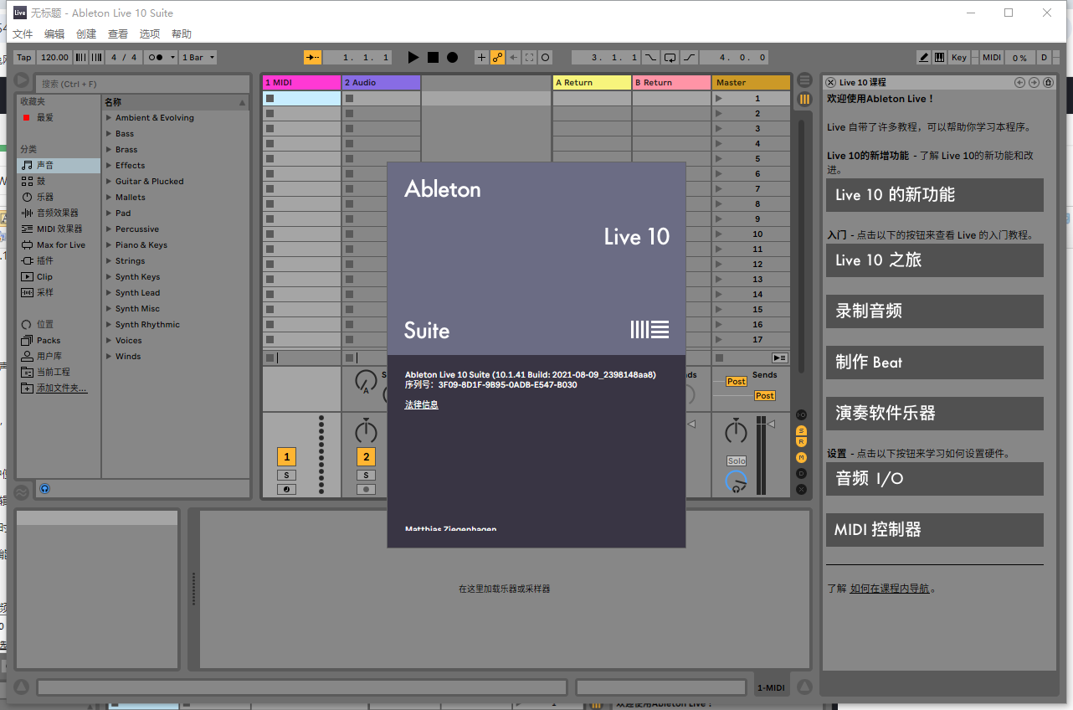Expand the Guitar & Plucked folder

[109, 182]
